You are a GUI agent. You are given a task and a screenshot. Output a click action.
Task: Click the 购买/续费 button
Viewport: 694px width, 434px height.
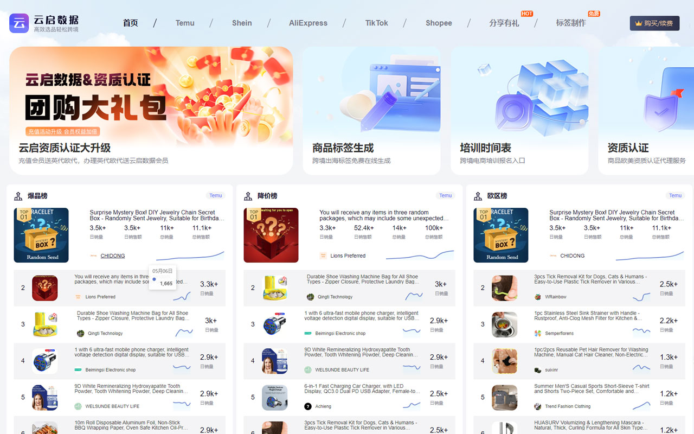(x=654, y=23)
